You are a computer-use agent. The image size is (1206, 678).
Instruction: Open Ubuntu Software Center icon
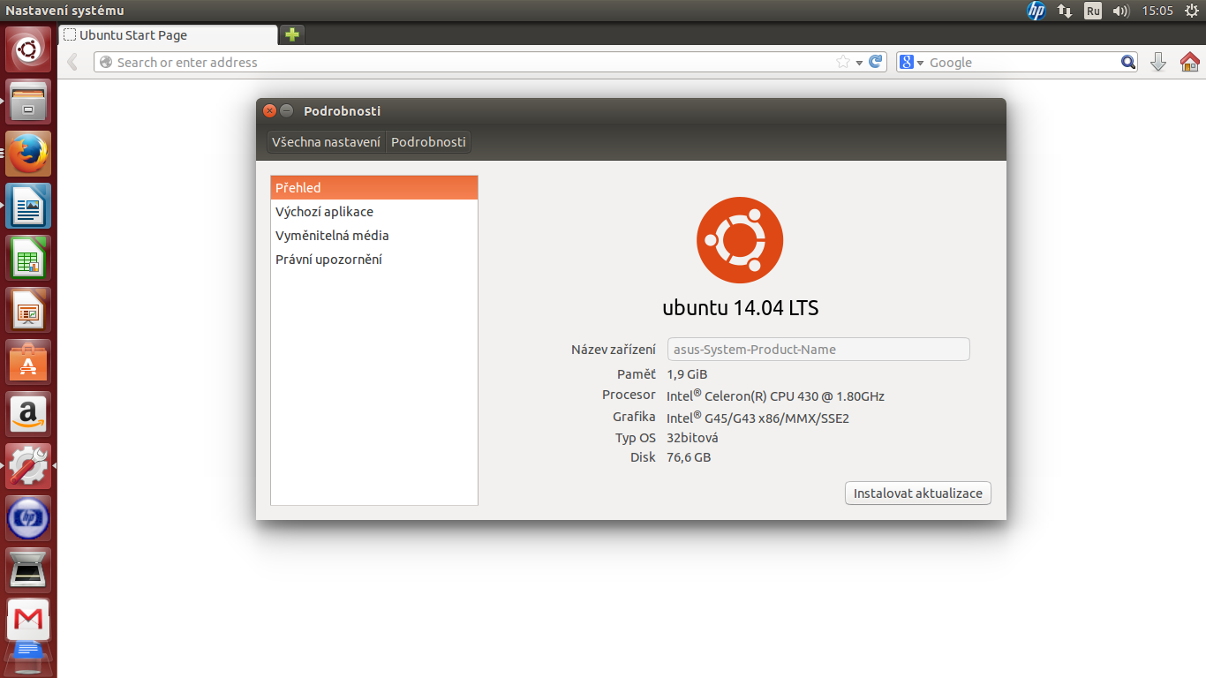[28, 363]
